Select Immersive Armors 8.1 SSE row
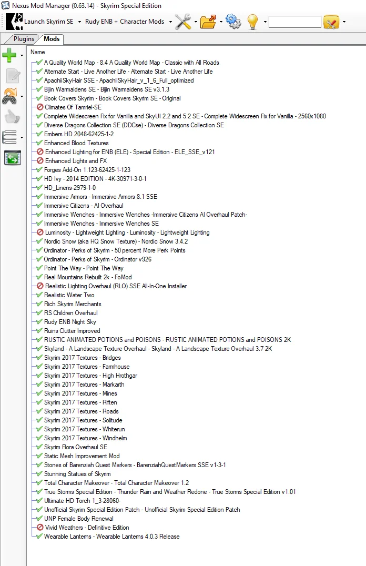 pyautogui.click(x=100, y=197)
